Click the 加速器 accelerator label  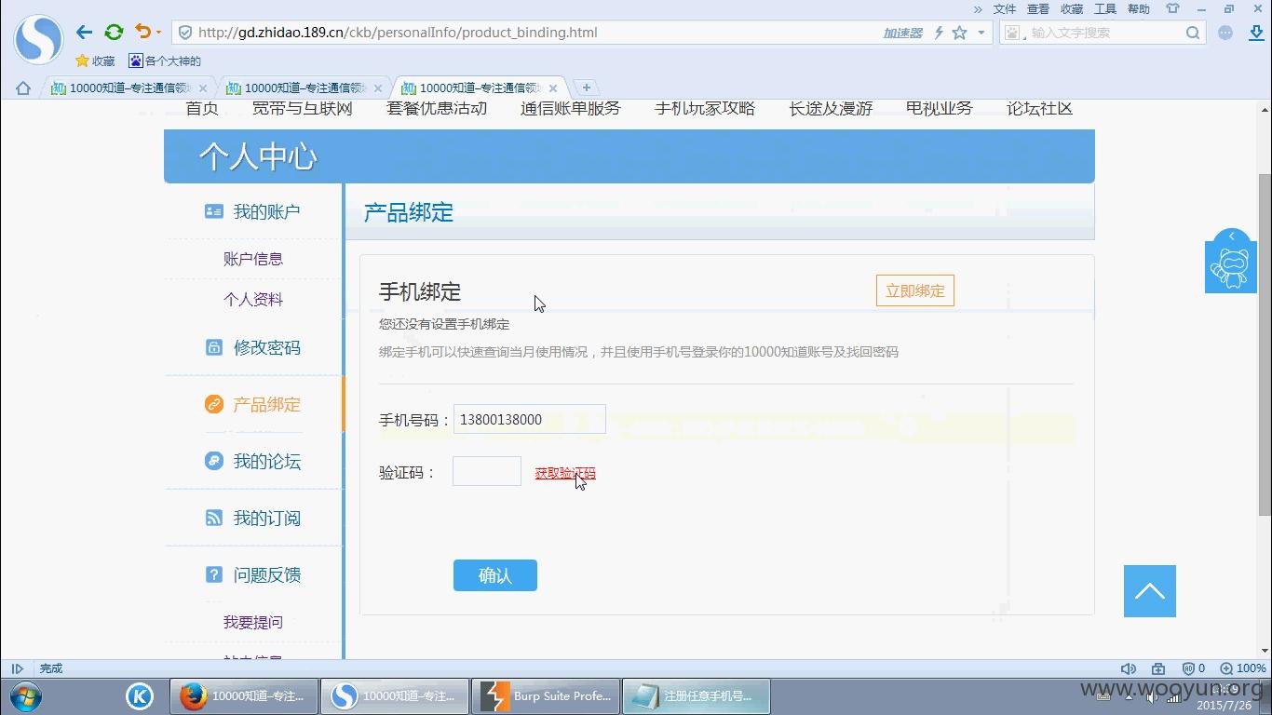[x=902, y=33]
